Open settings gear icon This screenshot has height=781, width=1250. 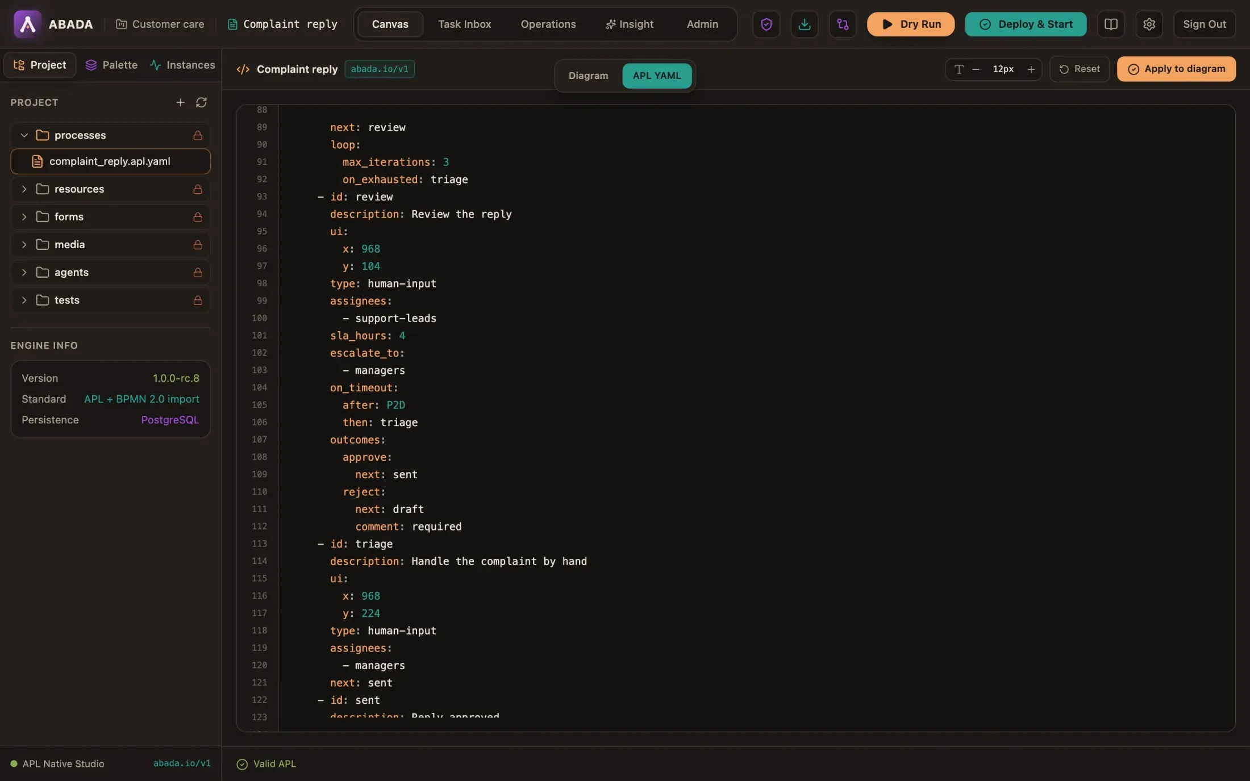[1148, 24]
